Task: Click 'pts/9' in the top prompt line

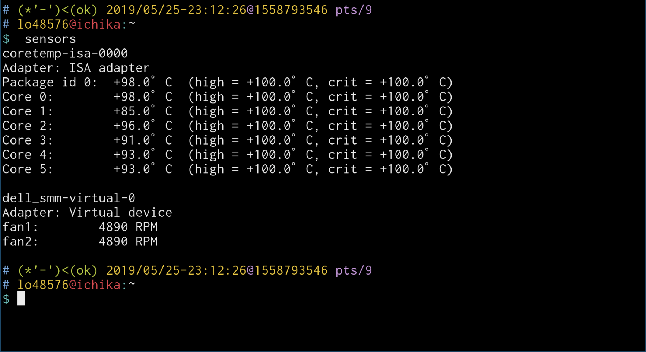Action: coord(354,10)
